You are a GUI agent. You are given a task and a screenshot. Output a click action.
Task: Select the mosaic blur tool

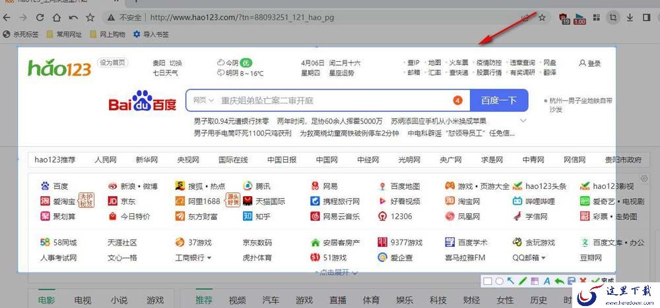coord(535,281)
